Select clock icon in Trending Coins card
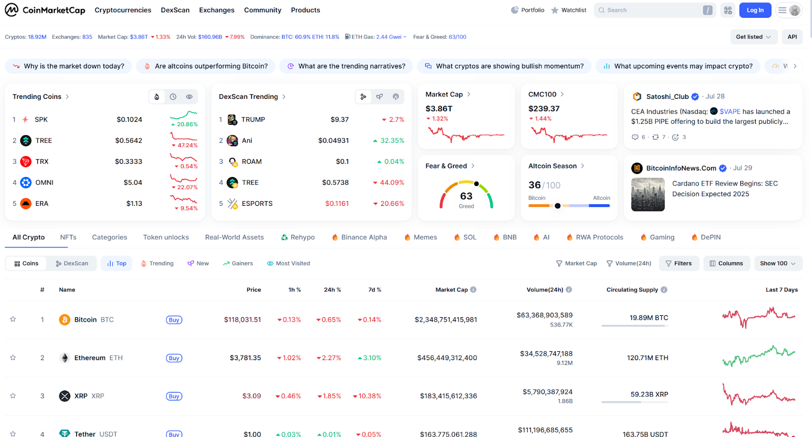The image size is (812, 437). 173,97
